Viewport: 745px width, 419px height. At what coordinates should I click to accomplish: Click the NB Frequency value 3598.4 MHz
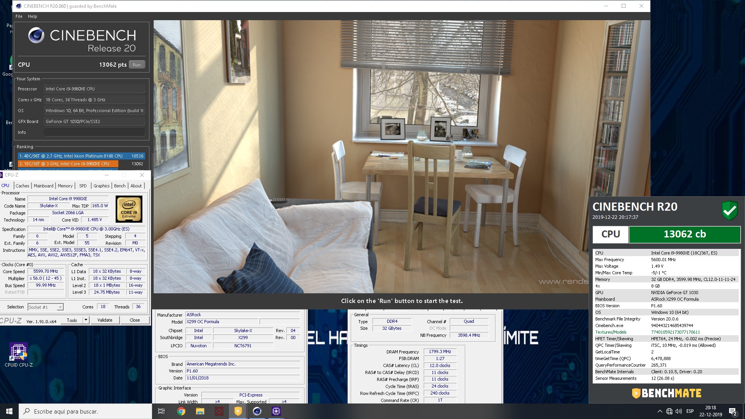click(x=469, y=335)
